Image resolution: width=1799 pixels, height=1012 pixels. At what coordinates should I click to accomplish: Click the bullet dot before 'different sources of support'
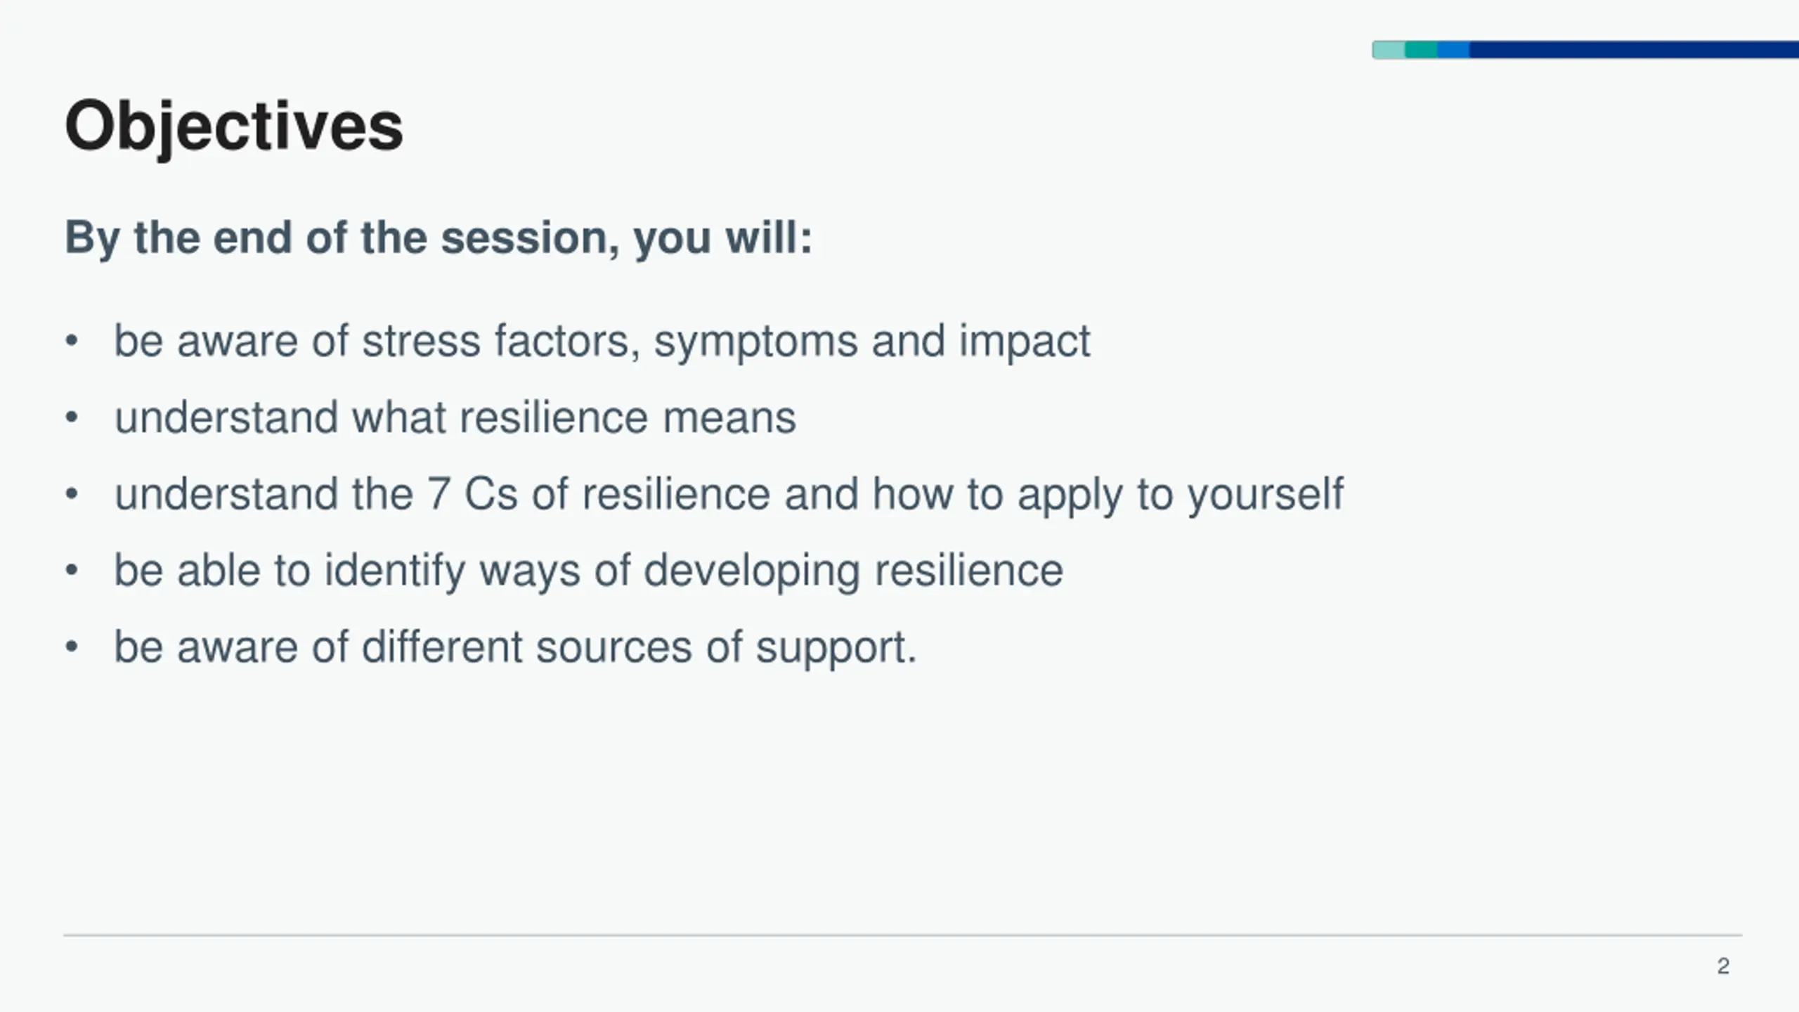click(71, 647)
